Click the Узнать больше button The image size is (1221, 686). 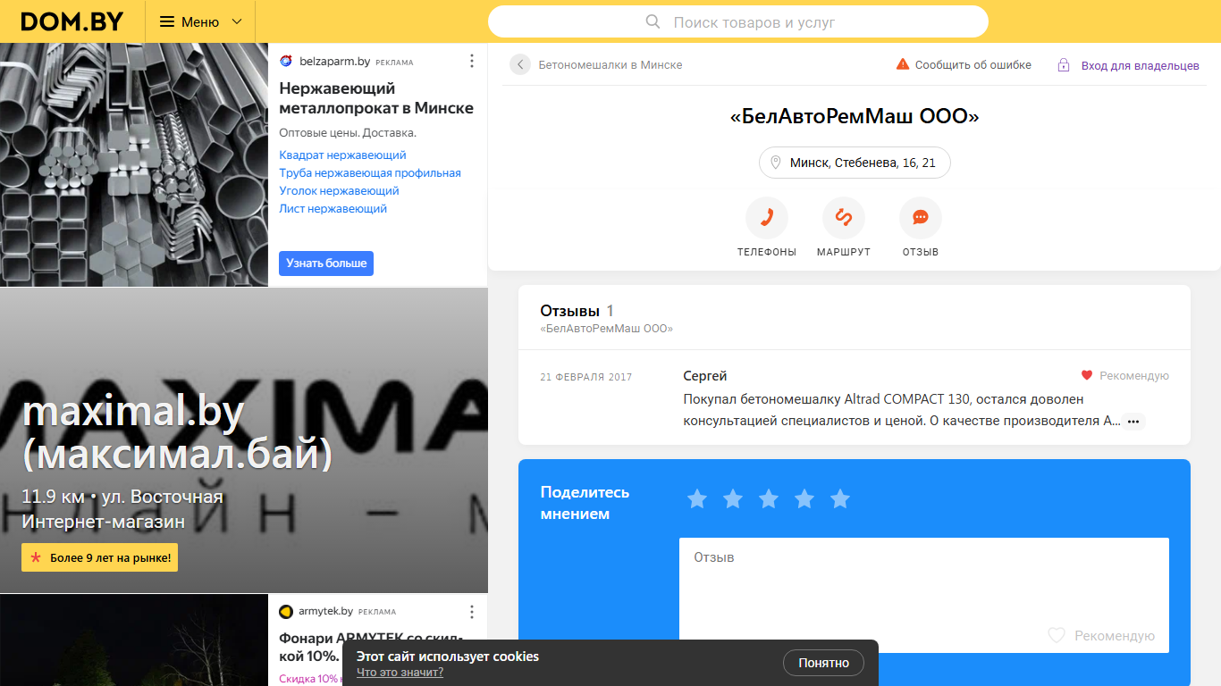coord(326,264)
